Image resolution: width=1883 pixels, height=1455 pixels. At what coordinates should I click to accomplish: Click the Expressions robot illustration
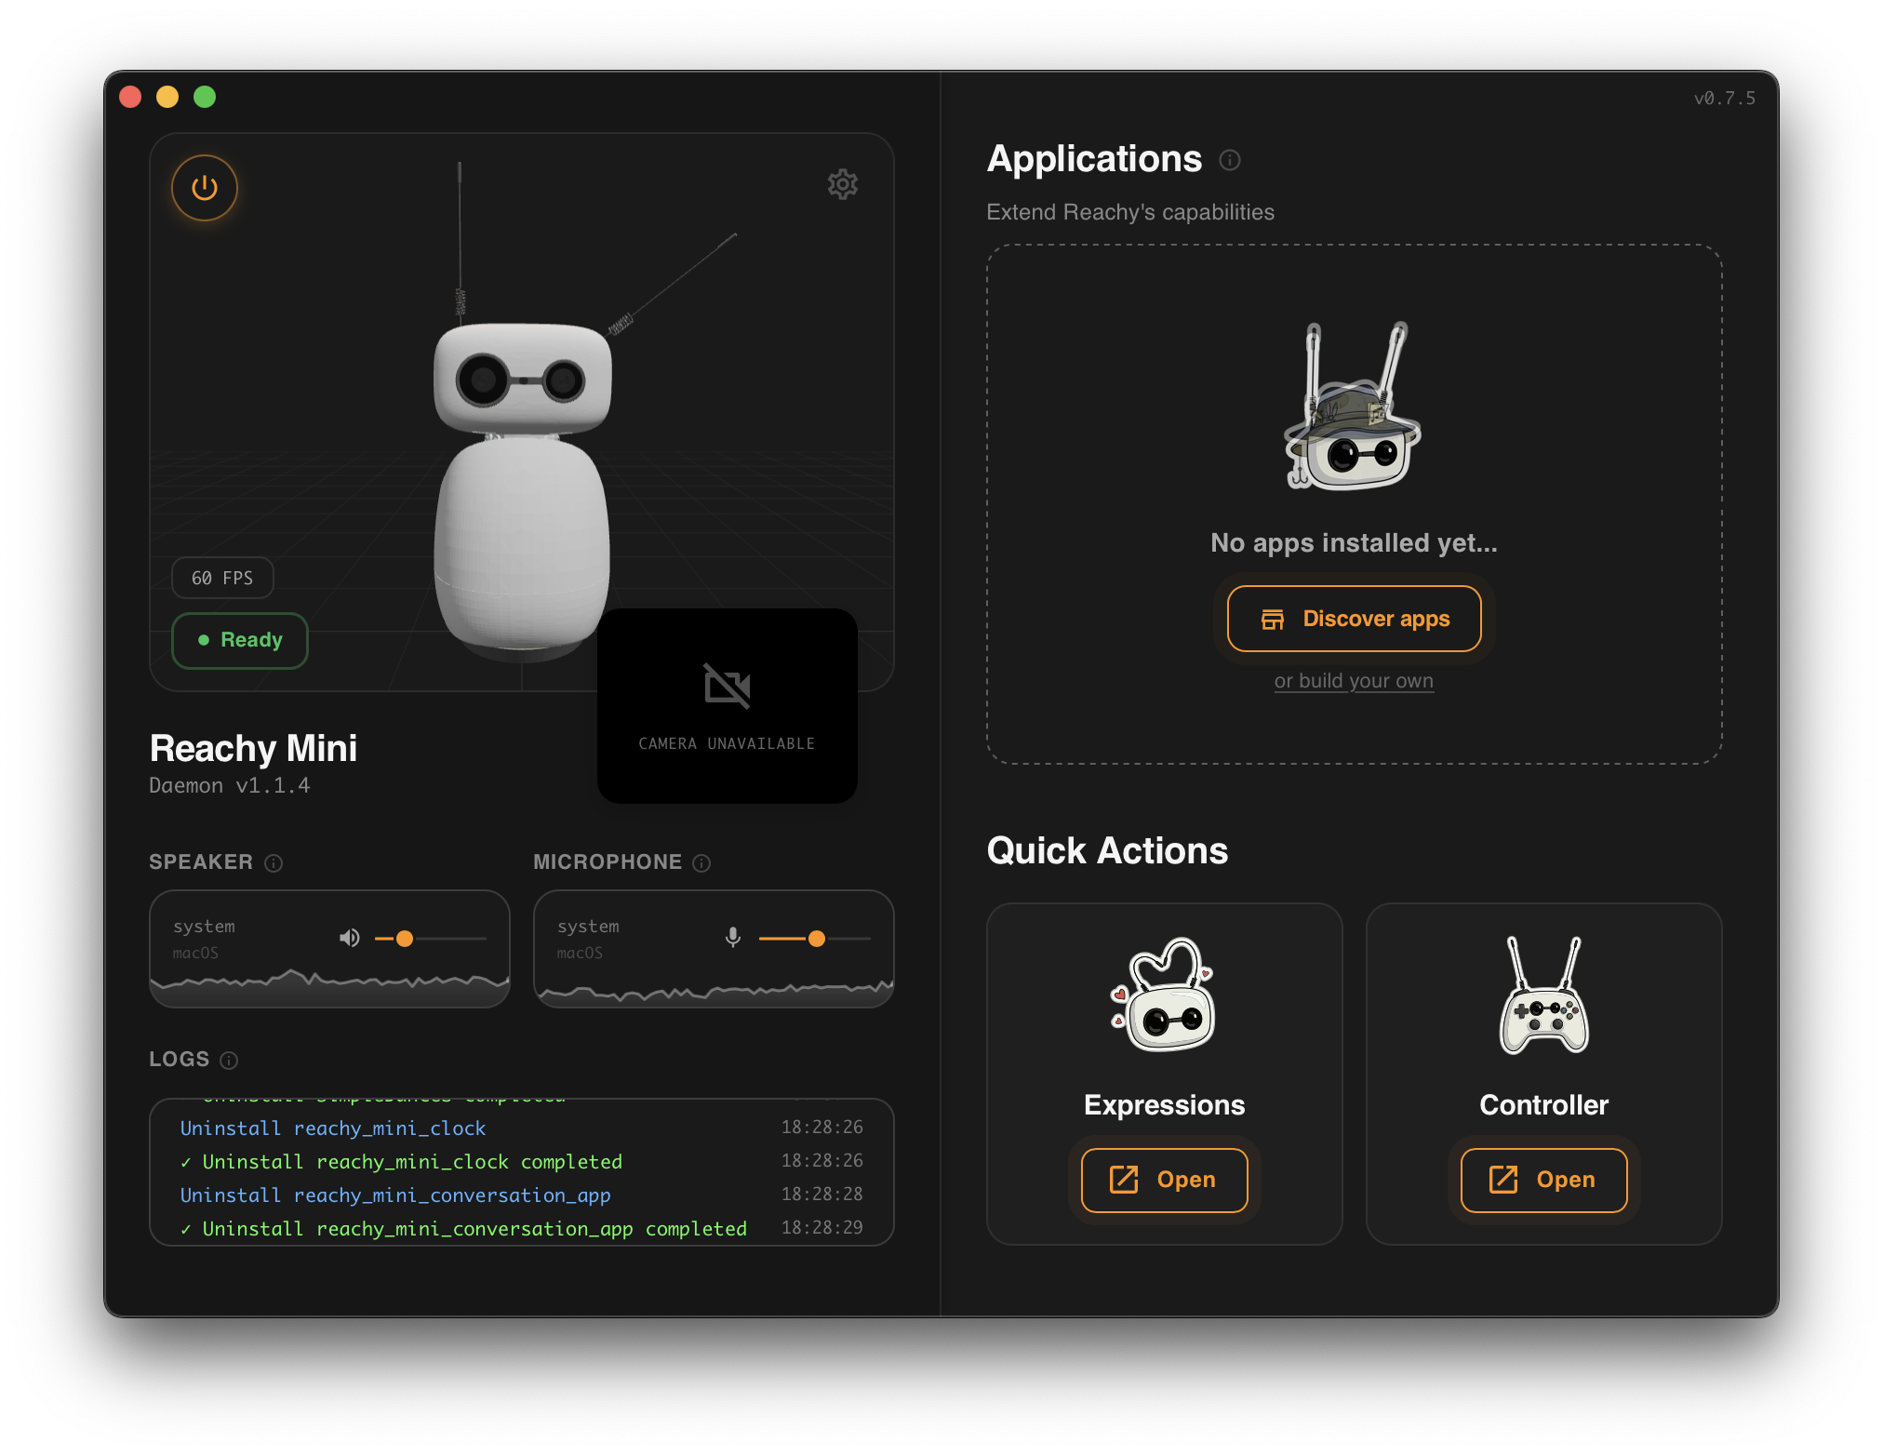coord(1165,995)
